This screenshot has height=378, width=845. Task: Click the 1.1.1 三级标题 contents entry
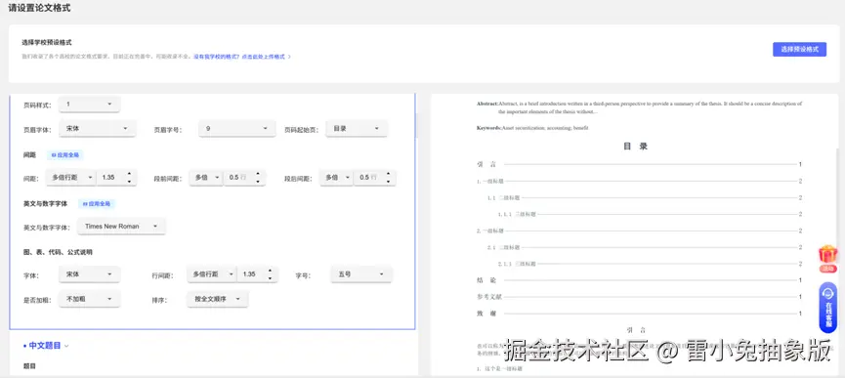[x=650, y=214]
